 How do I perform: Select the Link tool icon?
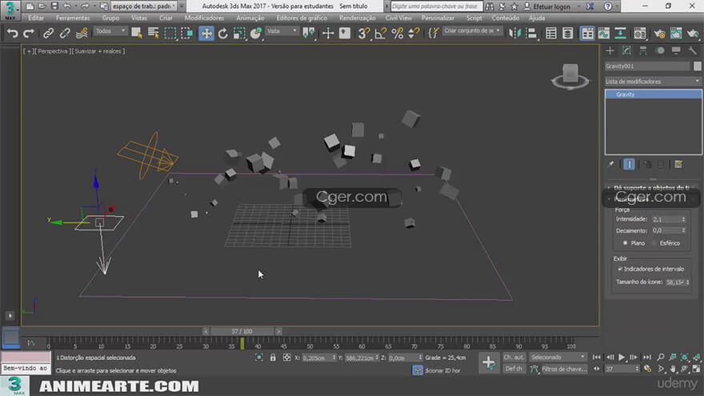pos(48,34)
